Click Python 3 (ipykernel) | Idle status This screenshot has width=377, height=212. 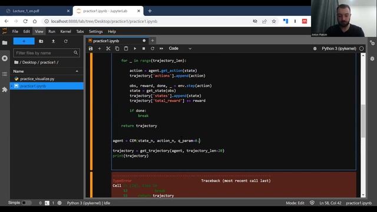(x=88, y=203)
